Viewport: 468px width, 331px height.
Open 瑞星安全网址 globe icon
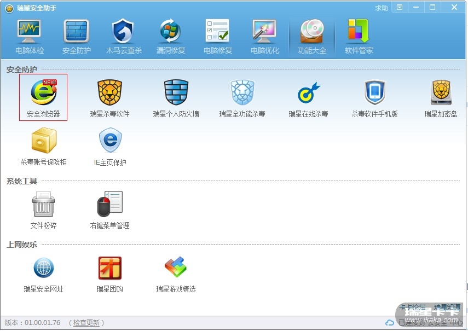tap(44, 268)
